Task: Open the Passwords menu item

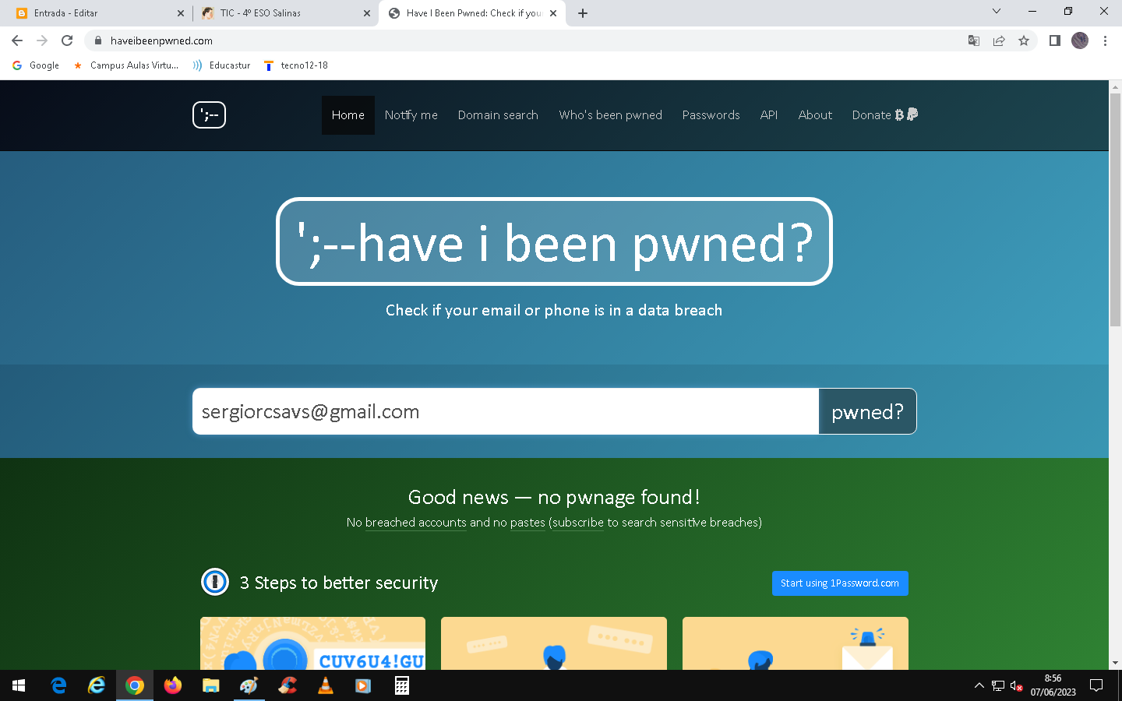Action: coord(711,115)
